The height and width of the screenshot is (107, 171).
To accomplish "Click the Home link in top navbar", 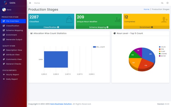I will coord(37,3).
